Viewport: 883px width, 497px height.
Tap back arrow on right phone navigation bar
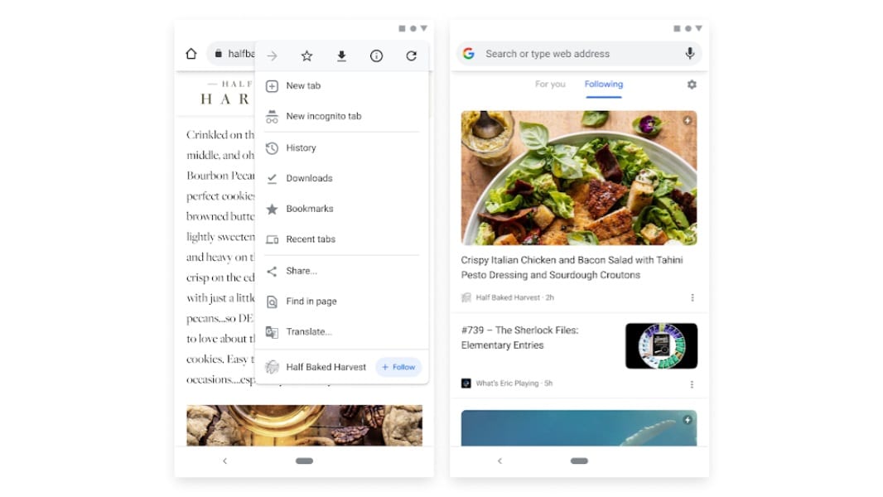pyautogui.click(x=499, y=461)
